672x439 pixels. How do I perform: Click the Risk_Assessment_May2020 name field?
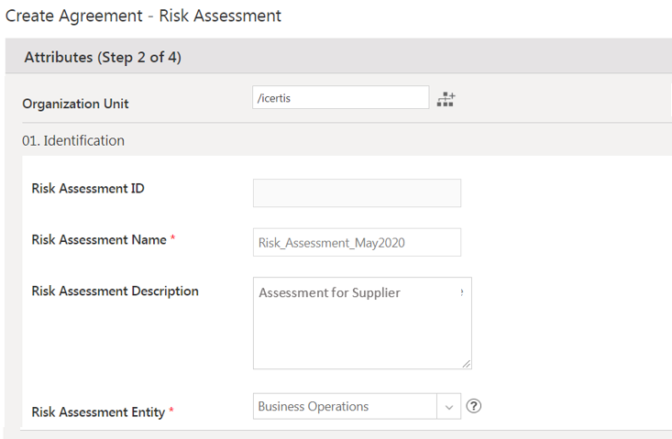(x=357, y=243)
